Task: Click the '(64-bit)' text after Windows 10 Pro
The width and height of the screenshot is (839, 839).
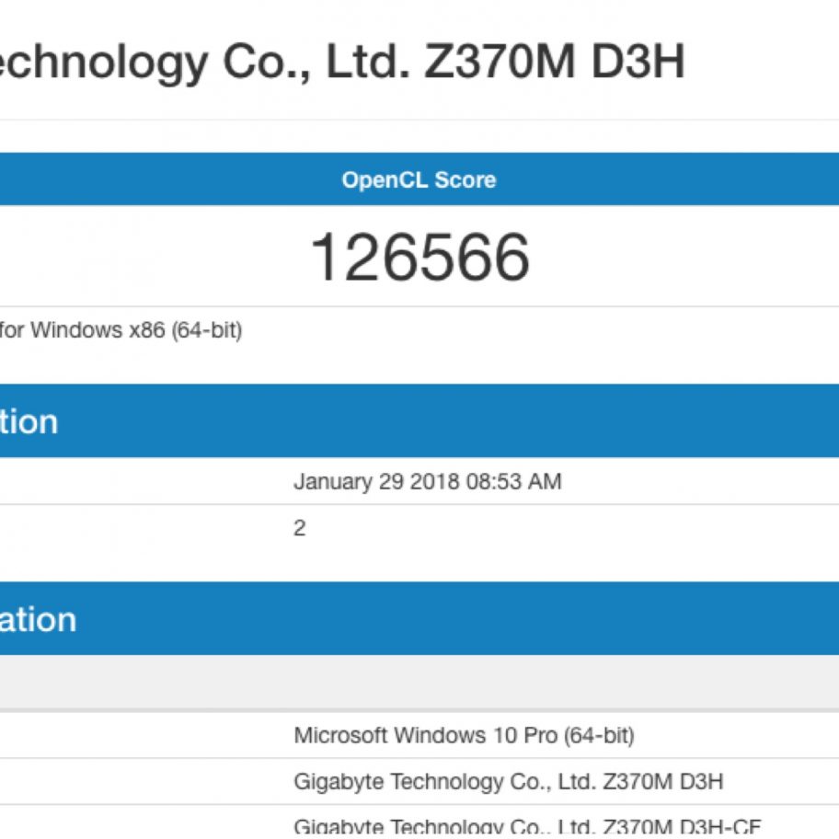Action: [x=599, y=735]
